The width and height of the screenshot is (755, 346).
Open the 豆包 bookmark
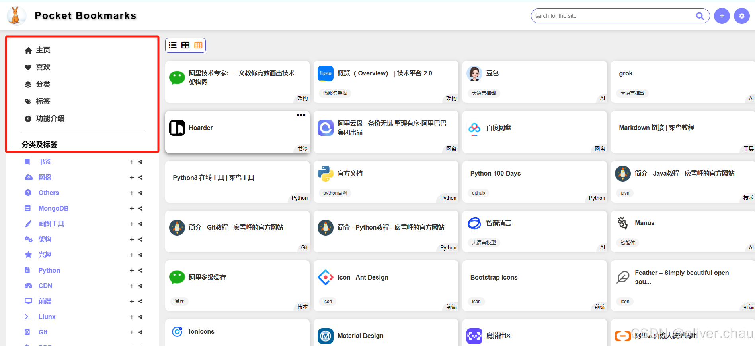[535, 82]
